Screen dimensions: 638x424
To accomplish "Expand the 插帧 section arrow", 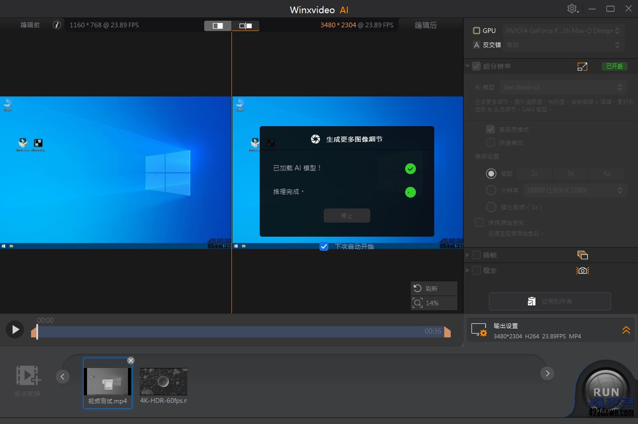I will pos(468,255).
